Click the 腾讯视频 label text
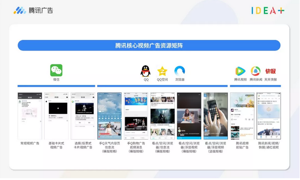The image size is (300, 180). 240,79
